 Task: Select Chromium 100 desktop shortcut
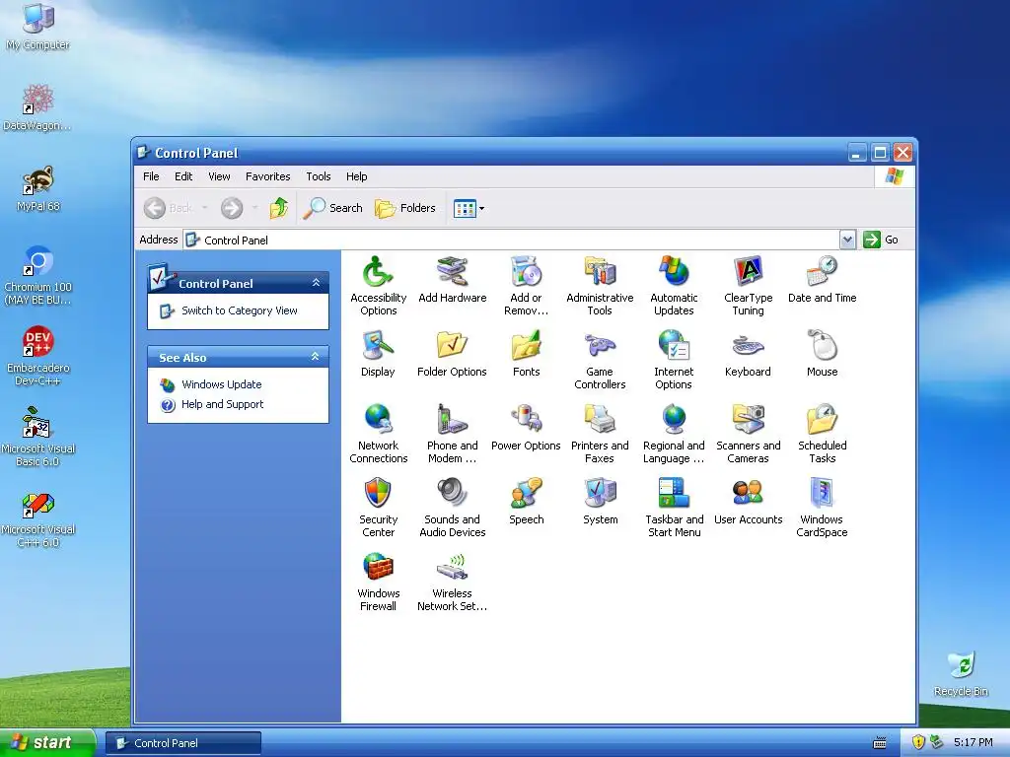pos(37,276)
